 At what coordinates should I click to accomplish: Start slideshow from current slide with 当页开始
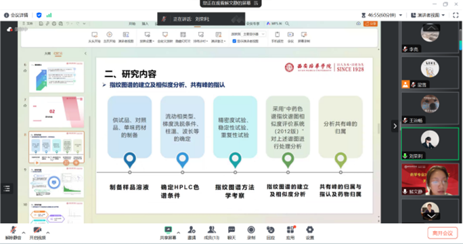click(x=109, y=37)
